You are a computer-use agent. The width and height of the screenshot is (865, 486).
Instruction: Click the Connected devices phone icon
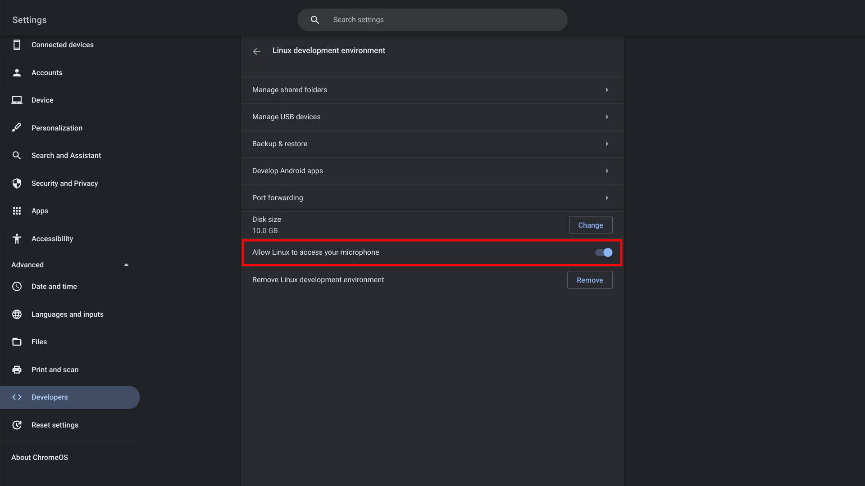17,45
